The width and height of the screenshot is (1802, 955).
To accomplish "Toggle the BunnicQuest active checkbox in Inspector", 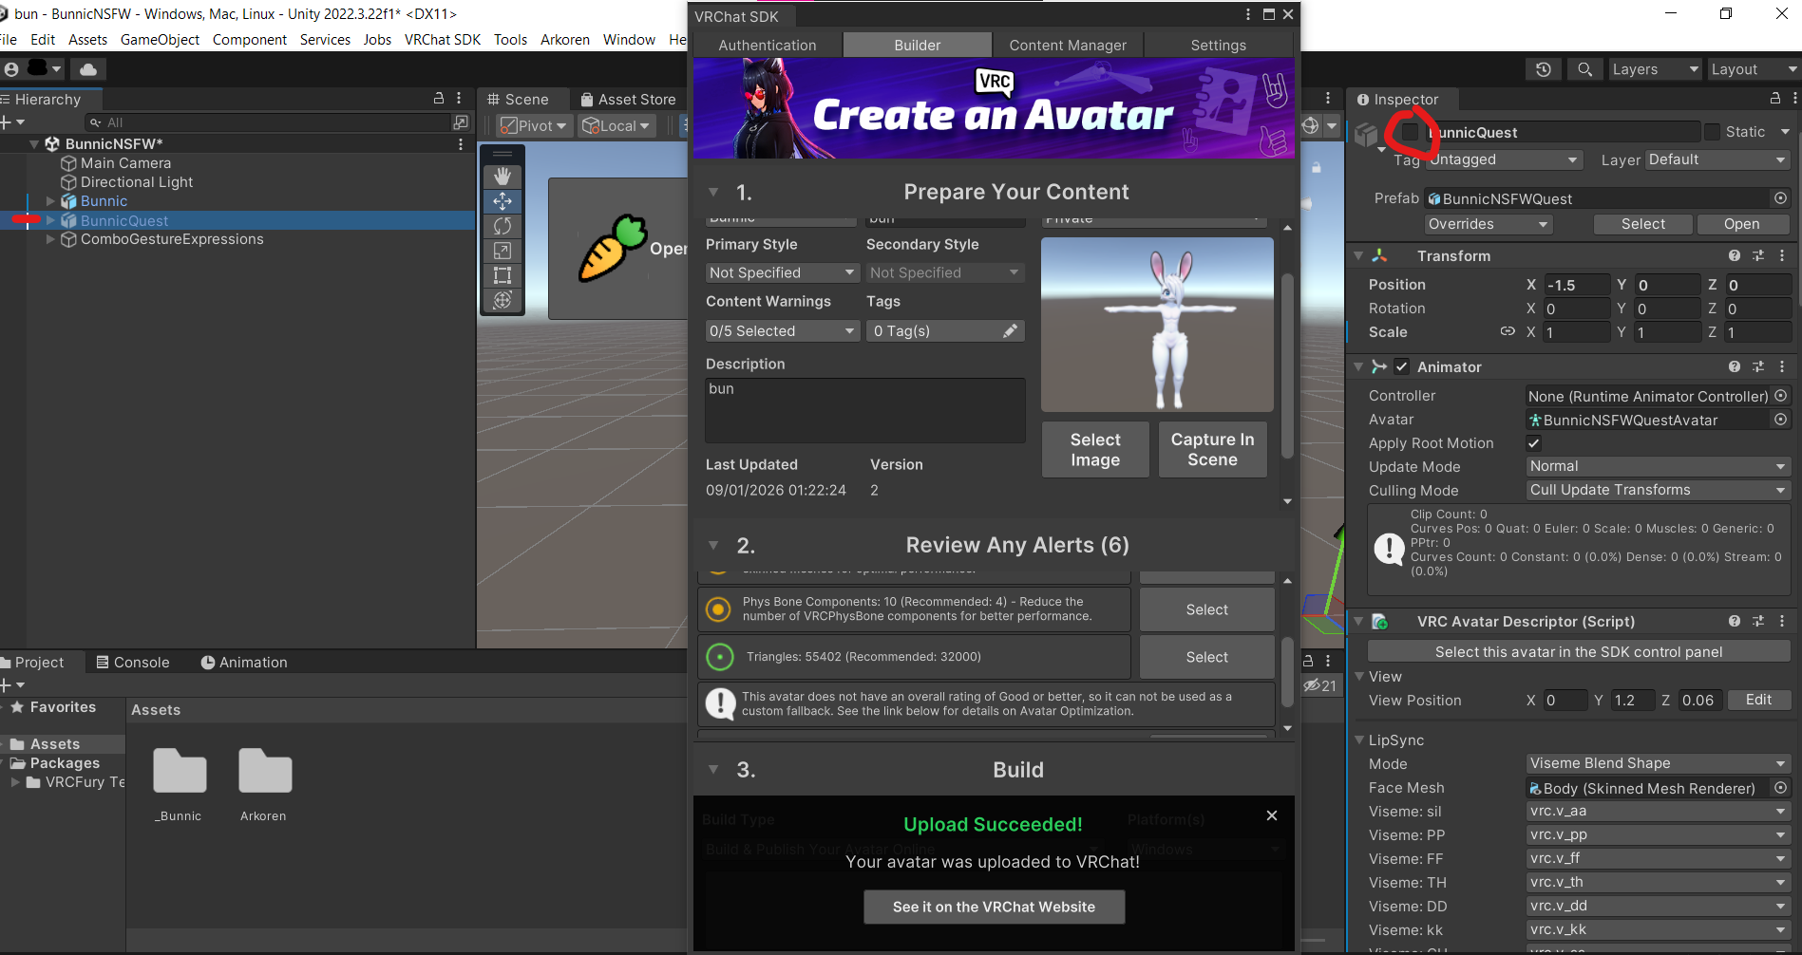I will (x=1410, y=132).
